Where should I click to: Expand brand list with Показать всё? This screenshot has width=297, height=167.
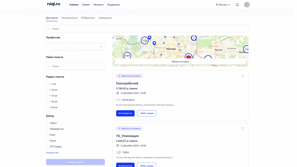tap(52, 153)
